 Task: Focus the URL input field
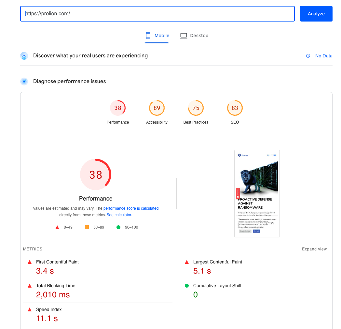(157, 14)
